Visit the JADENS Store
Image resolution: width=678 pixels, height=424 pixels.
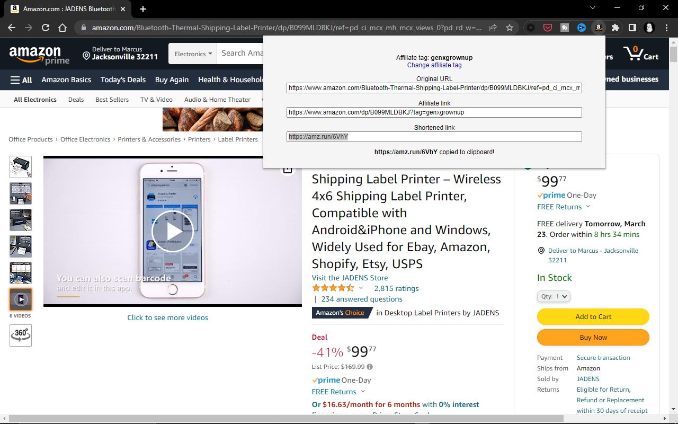pyautogui.click(x=350, y=278)
